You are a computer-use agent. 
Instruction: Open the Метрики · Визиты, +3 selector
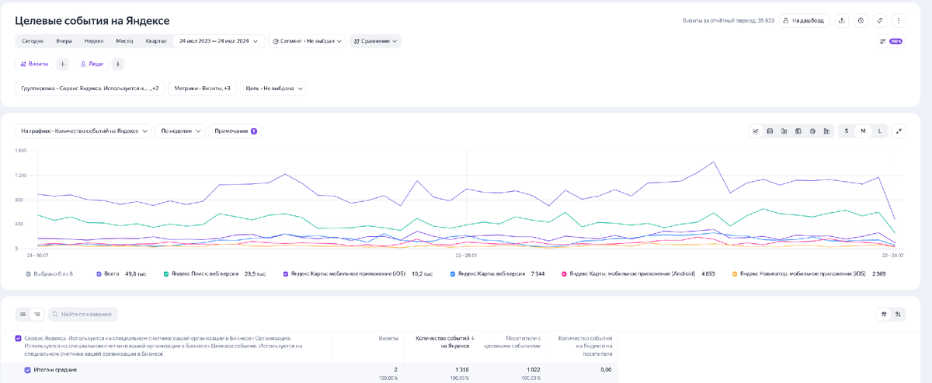[202, 89]
